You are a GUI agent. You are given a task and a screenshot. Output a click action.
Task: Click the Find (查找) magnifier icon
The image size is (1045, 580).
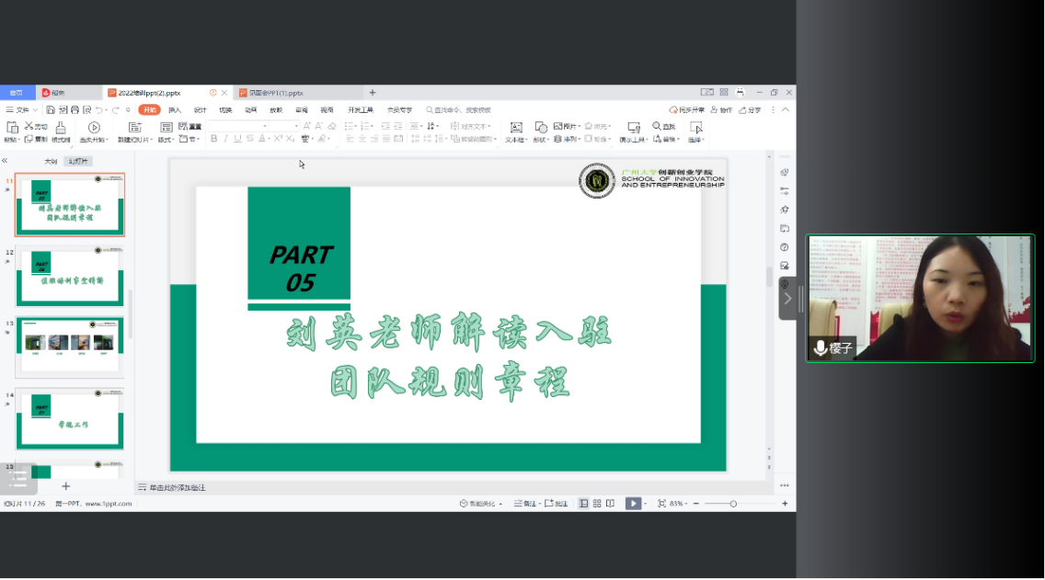(x=657, y=126)
